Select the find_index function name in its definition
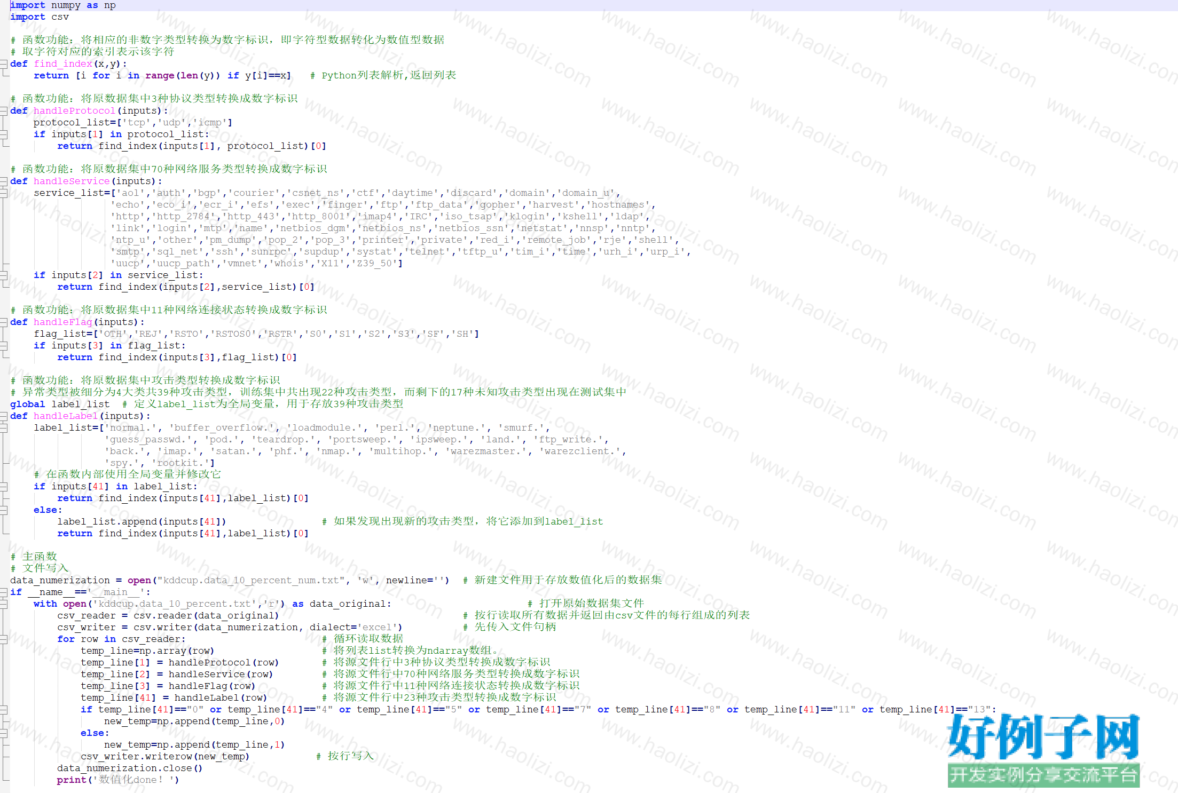1178x793 pixels. coord(63,64)
